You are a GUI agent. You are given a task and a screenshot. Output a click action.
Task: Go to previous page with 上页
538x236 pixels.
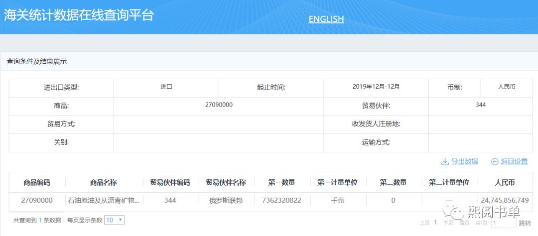click(424, 223)
